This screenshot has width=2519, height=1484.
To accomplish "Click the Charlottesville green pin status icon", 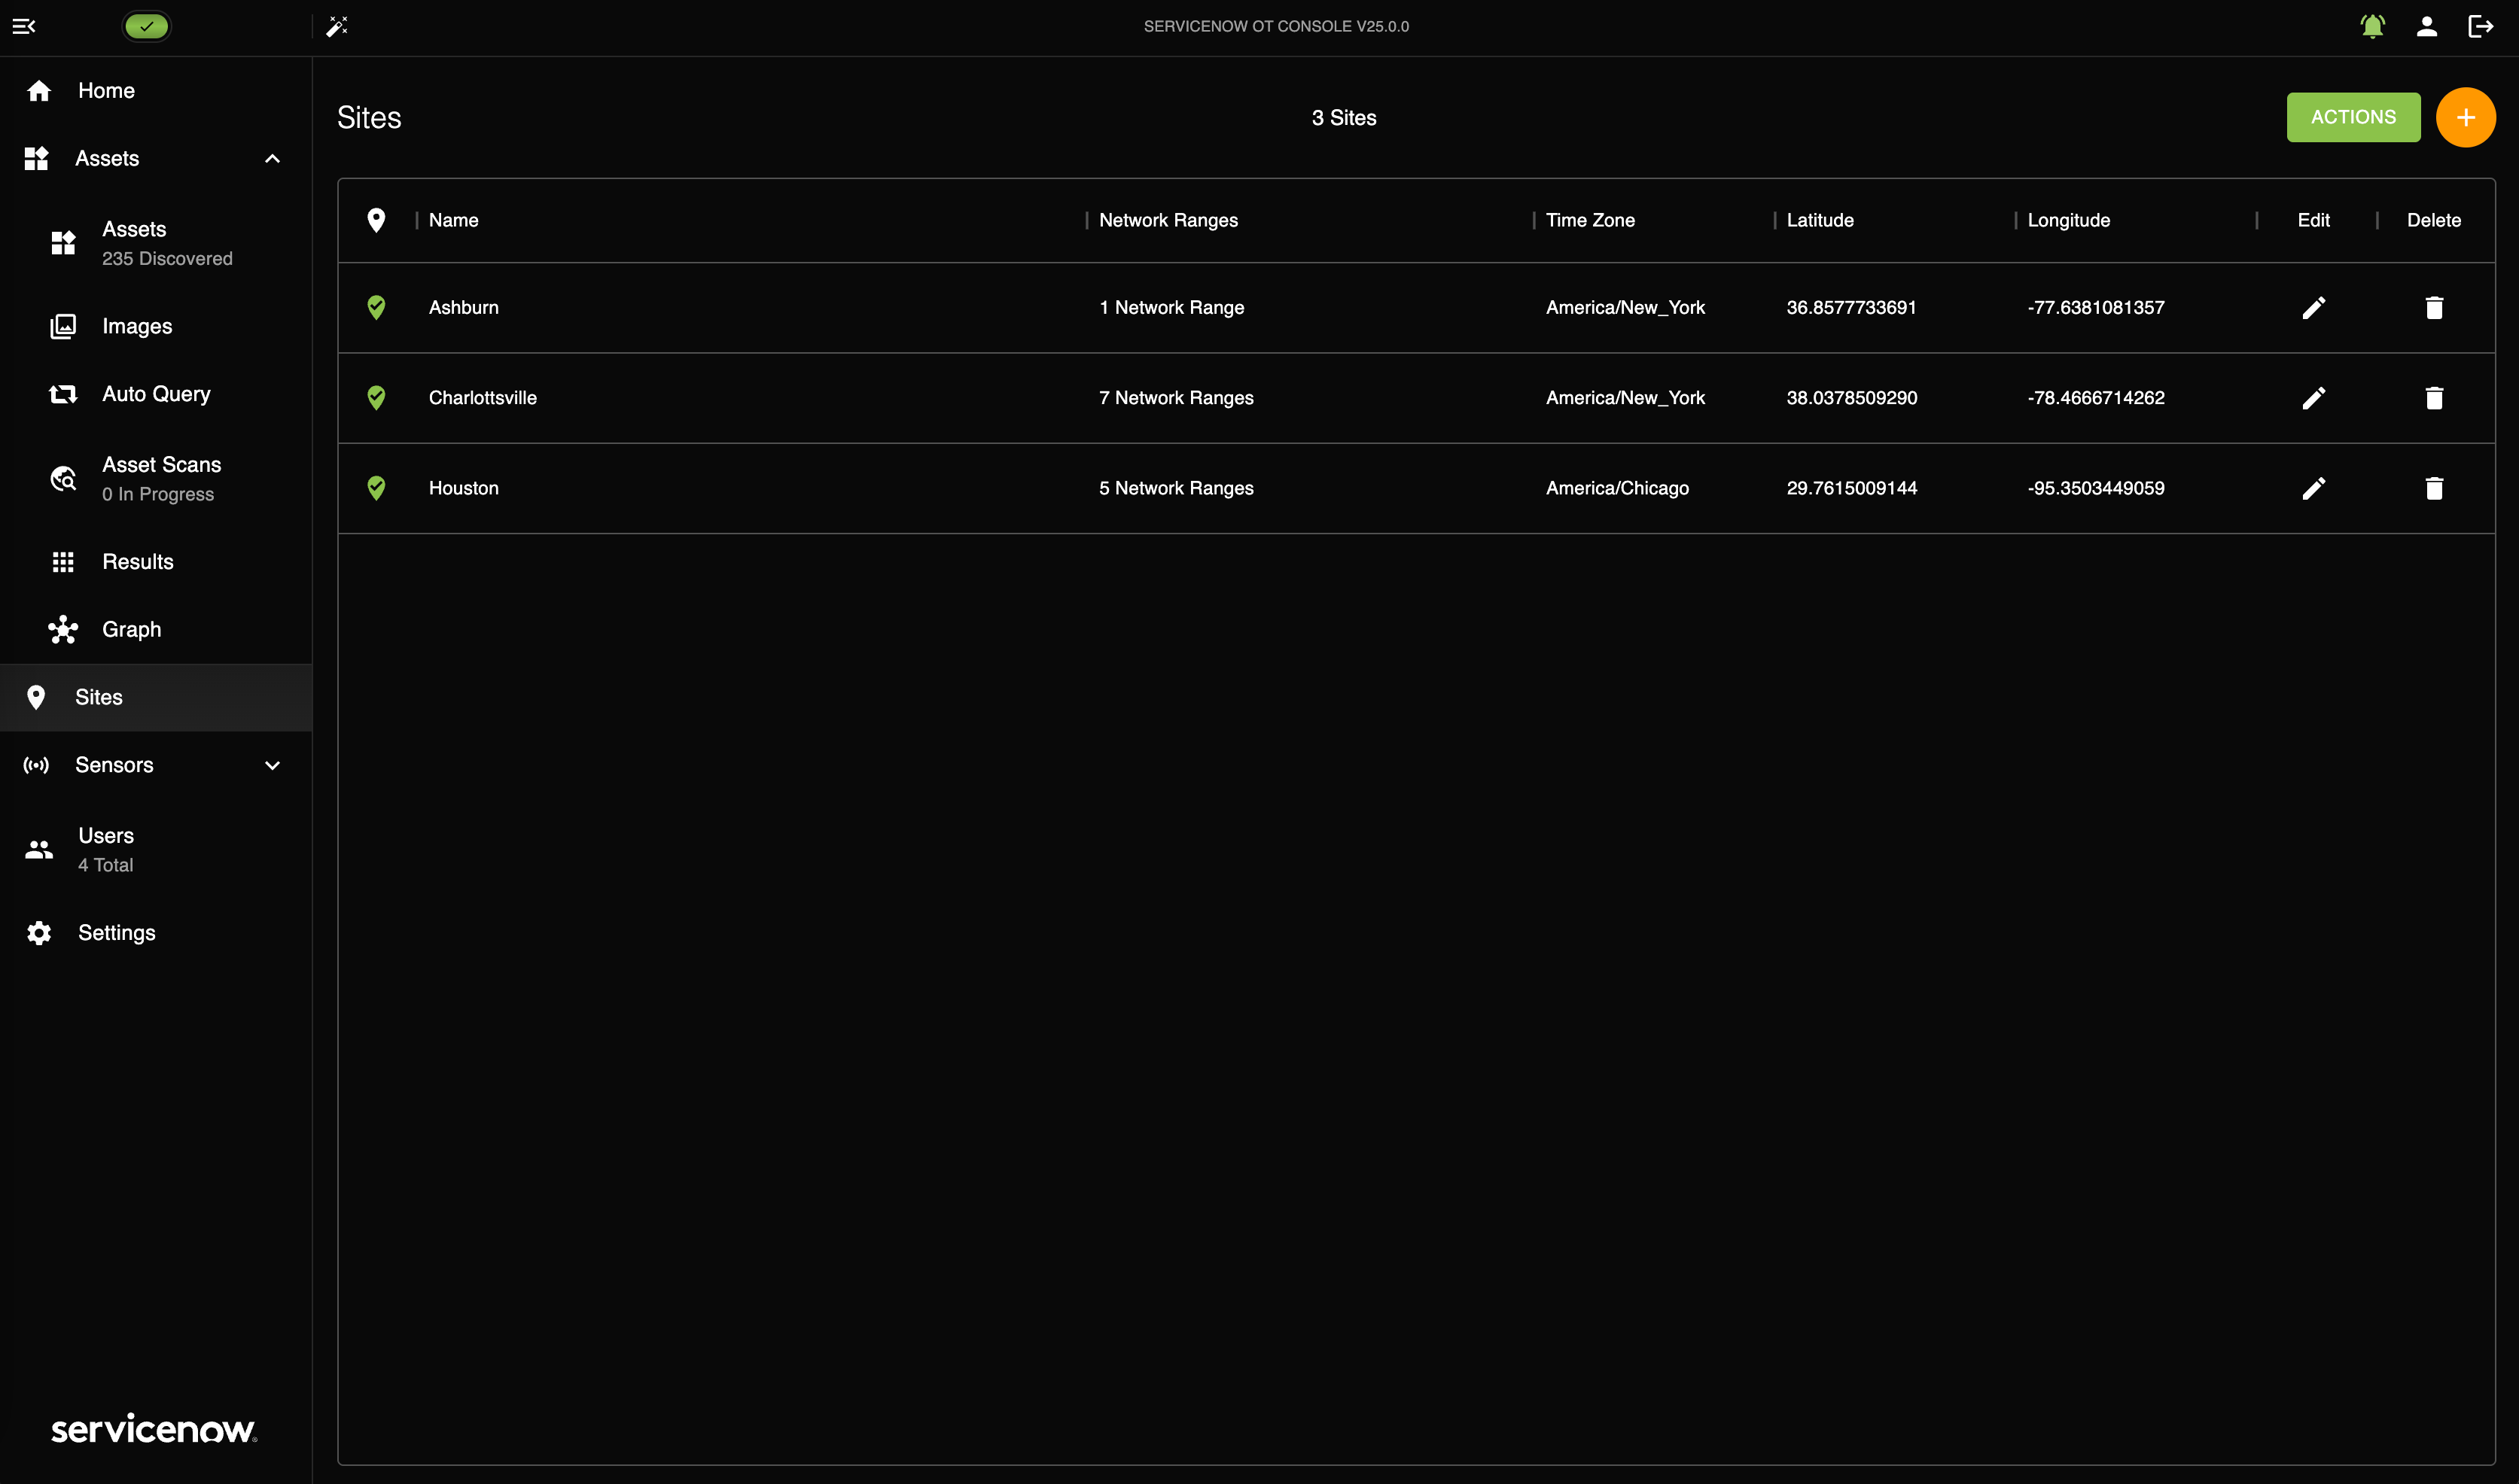I will (x=376, y=398).
